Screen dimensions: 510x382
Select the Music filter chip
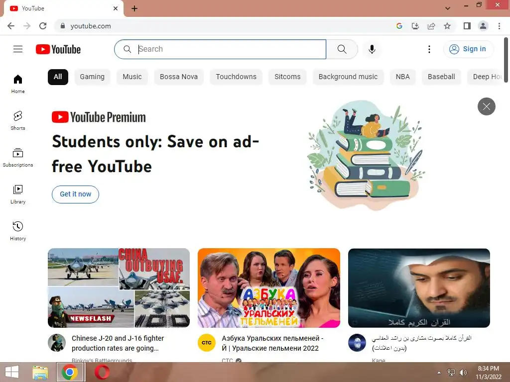click(132, 77)
